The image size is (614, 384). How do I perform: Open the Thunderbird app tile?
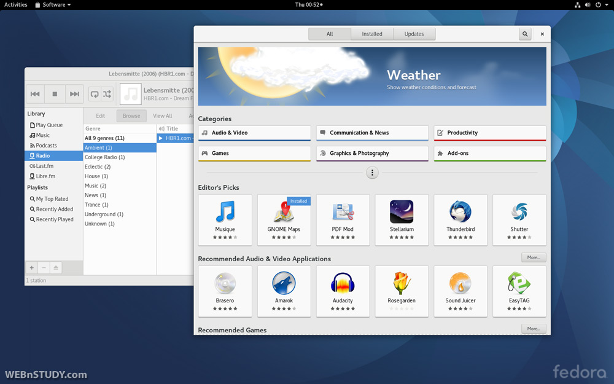tap(460, 220)
